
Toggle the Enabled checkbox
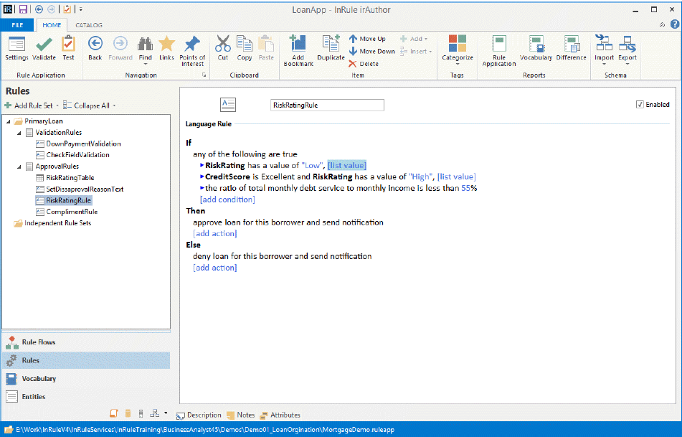640,105
